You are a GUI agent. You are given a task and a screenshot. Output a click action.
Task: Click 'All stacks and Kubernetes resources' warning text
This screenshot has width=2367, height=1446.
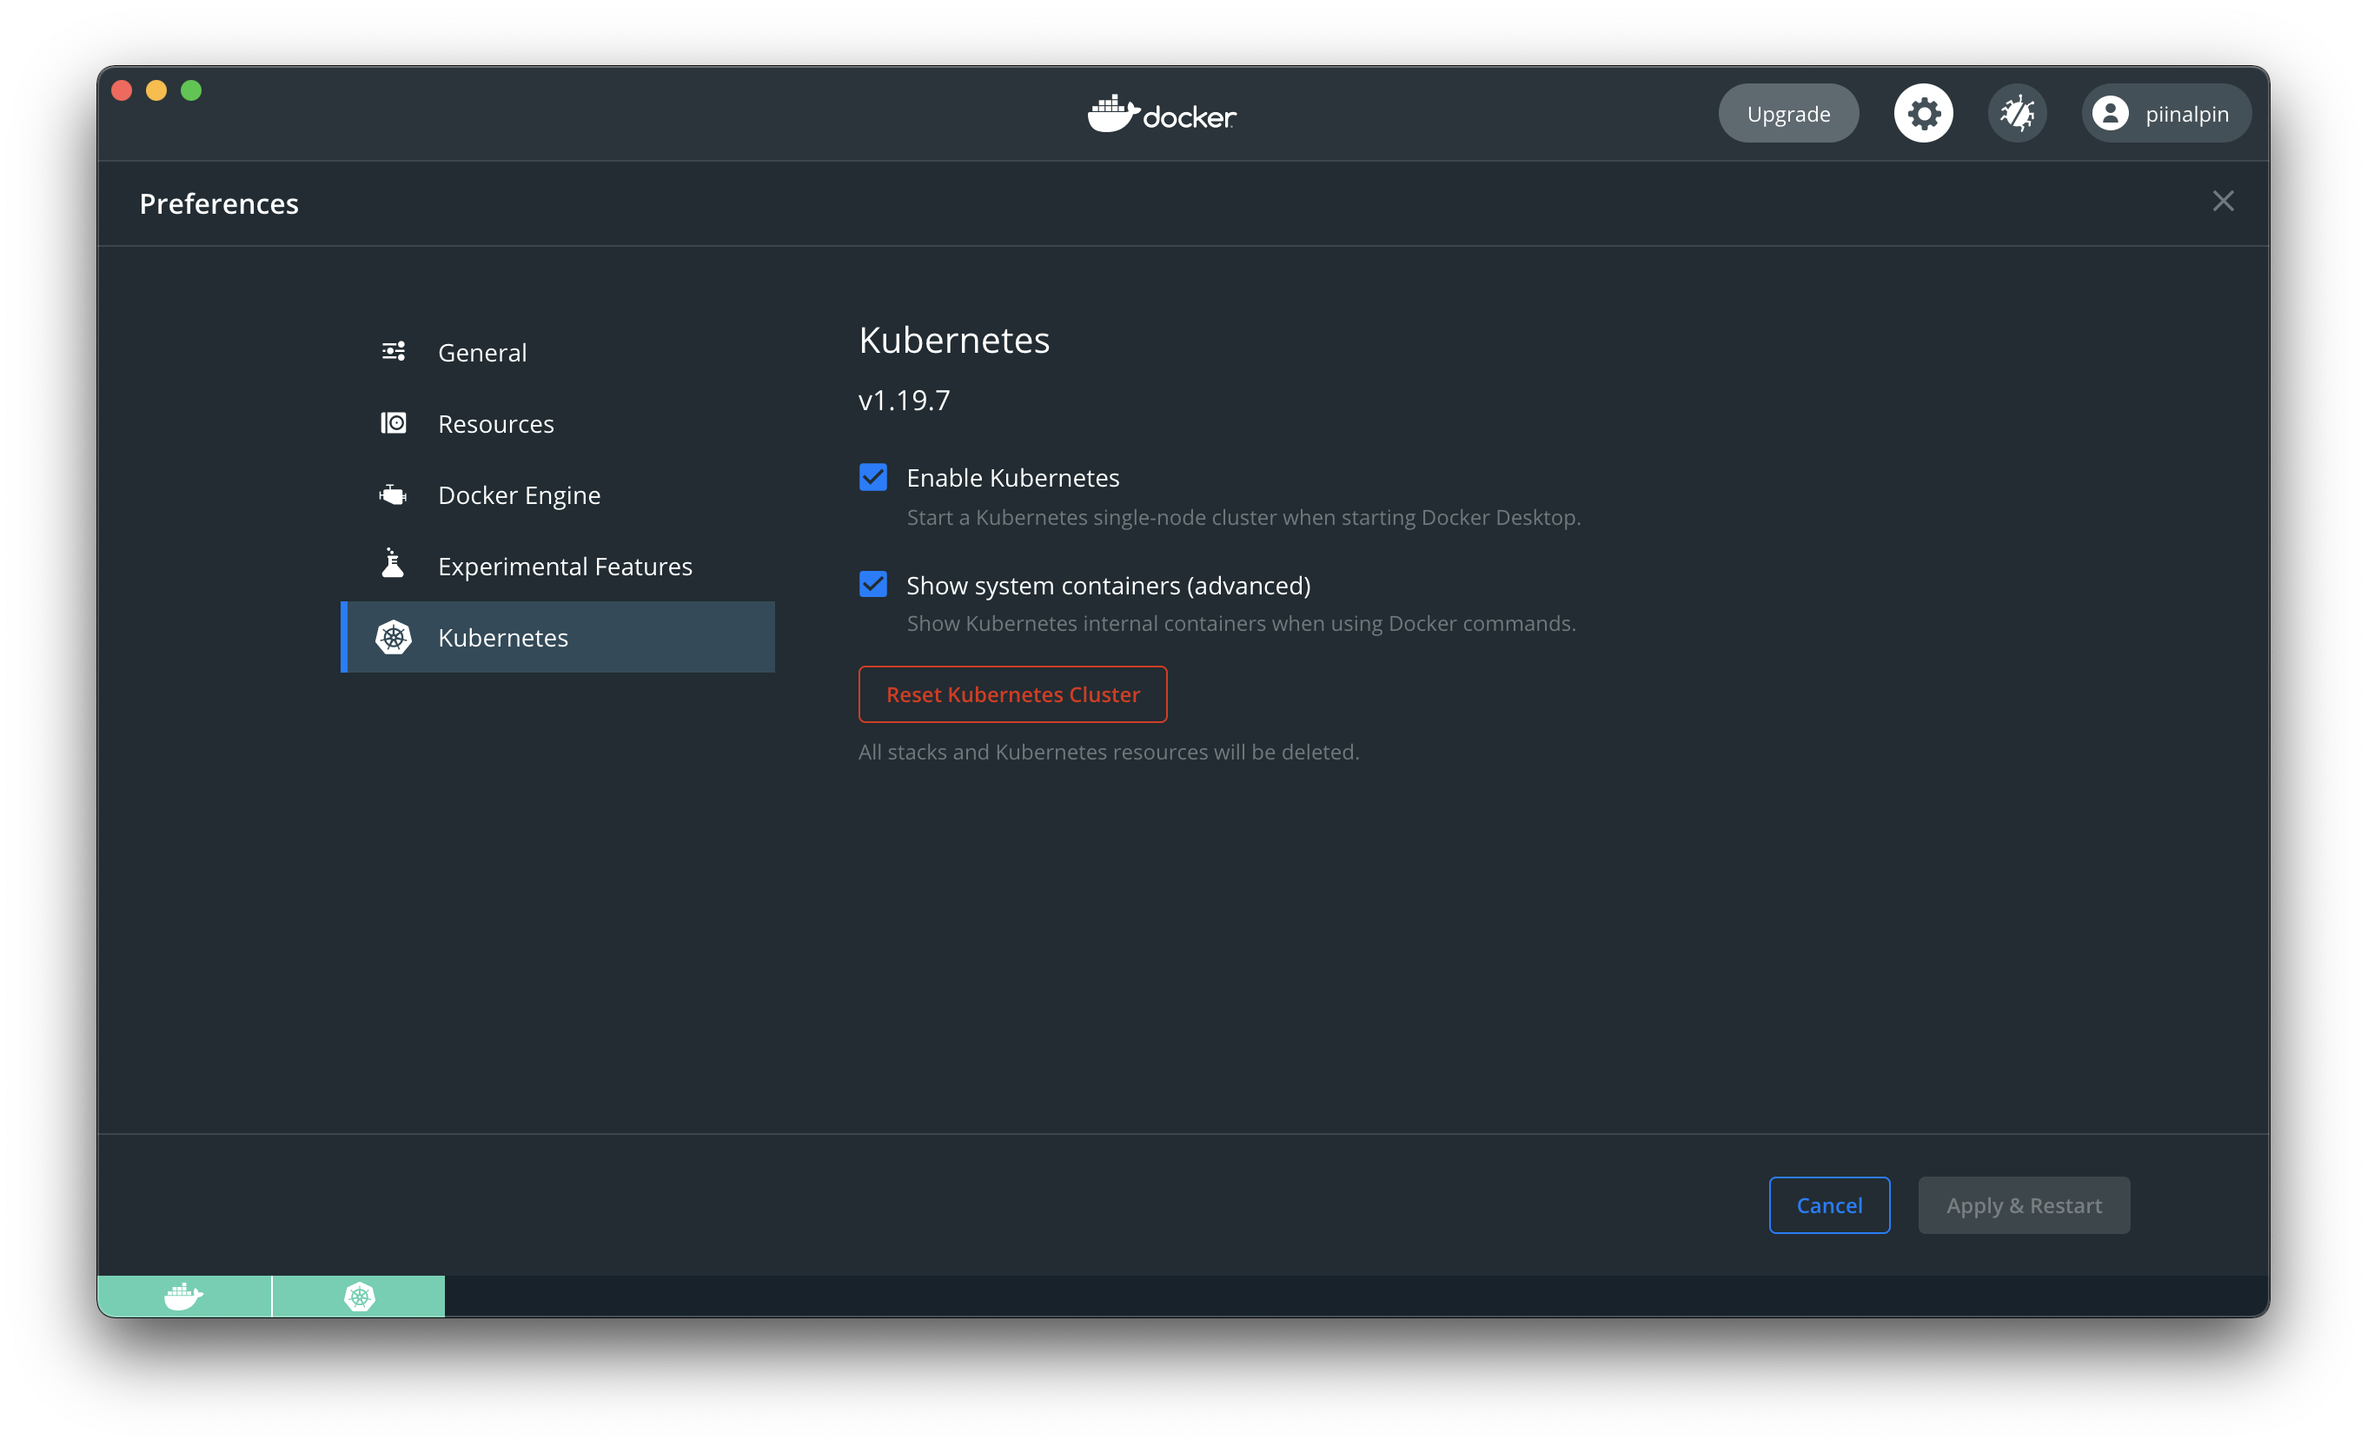click(x=1109, y=752)
